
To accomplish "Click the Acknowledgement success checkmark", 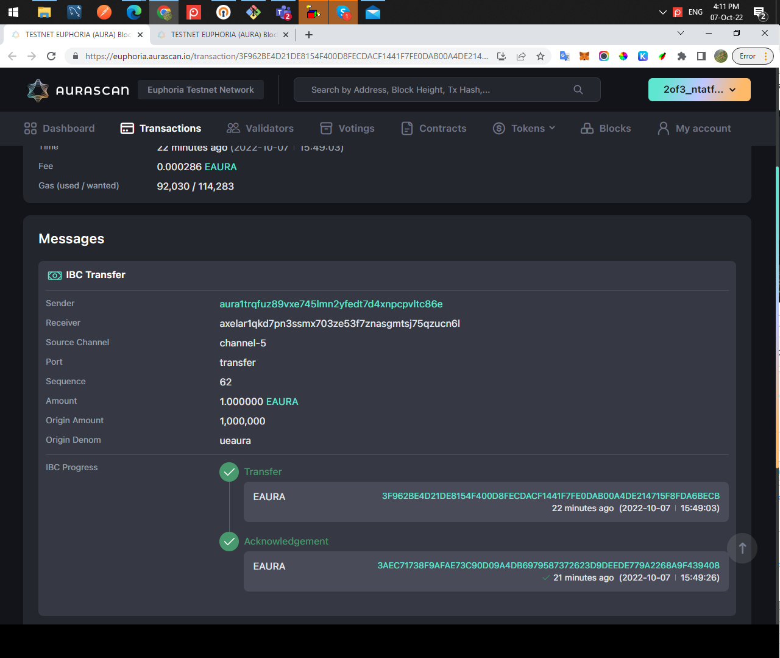I will (x=229, y=541).
